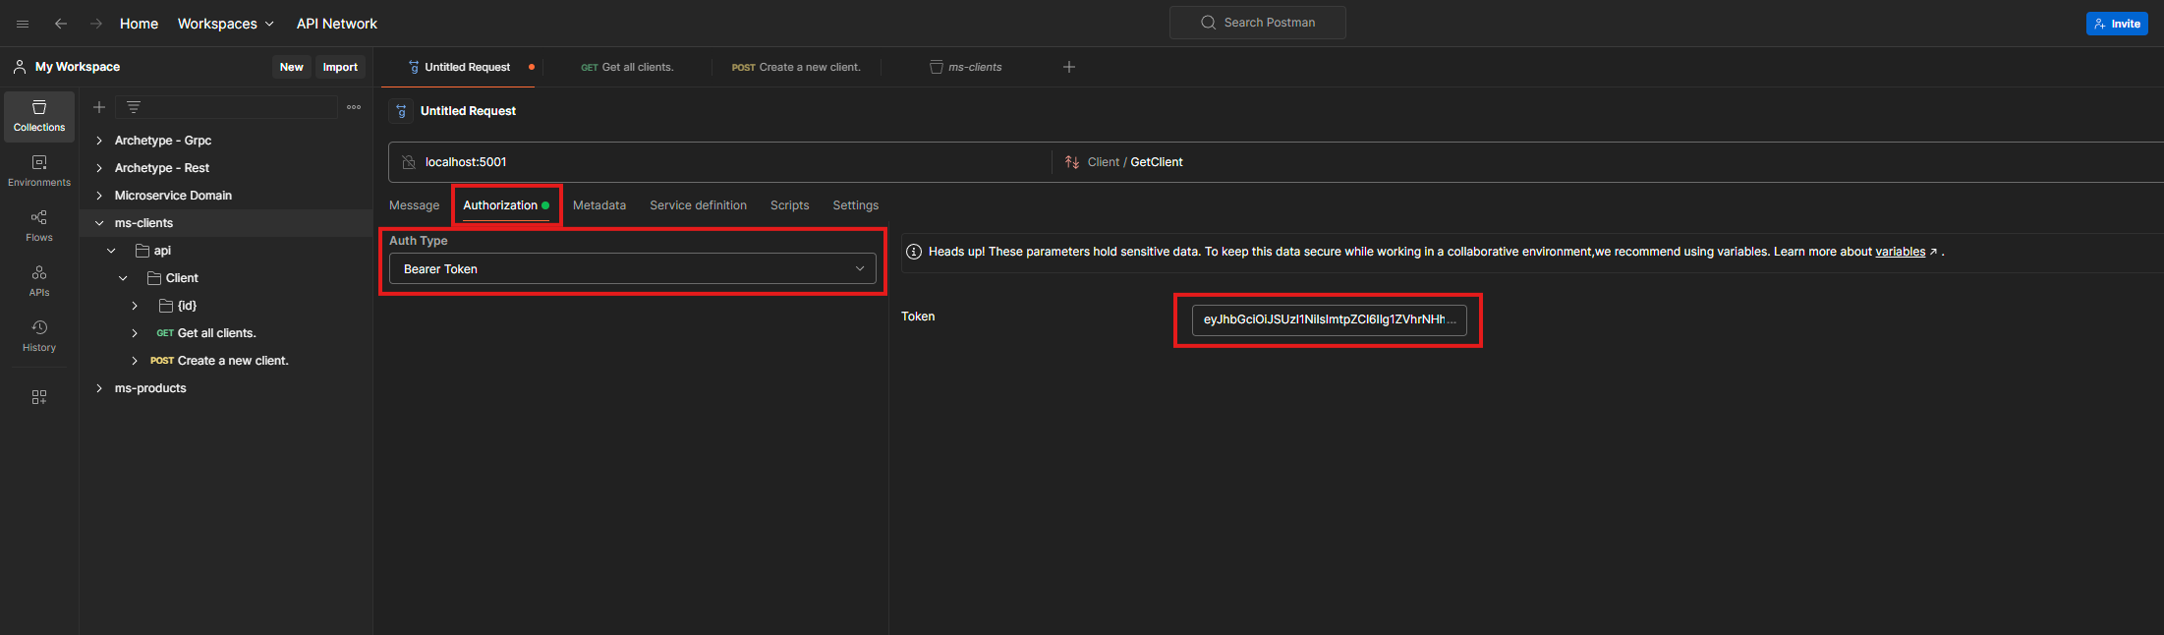The width and height of the screenshot is (2164, 635).
Task: Switch to the ms-clients tab
Action: [965, 67]
